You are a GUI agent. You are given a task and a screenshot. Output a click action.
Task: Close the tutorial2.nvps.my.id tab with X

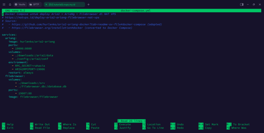46,5
